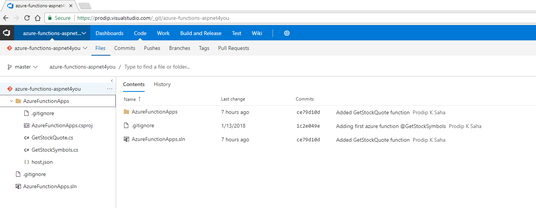Click the C# icon of AzureFunctionApps.csproj

tap(27, 126)
